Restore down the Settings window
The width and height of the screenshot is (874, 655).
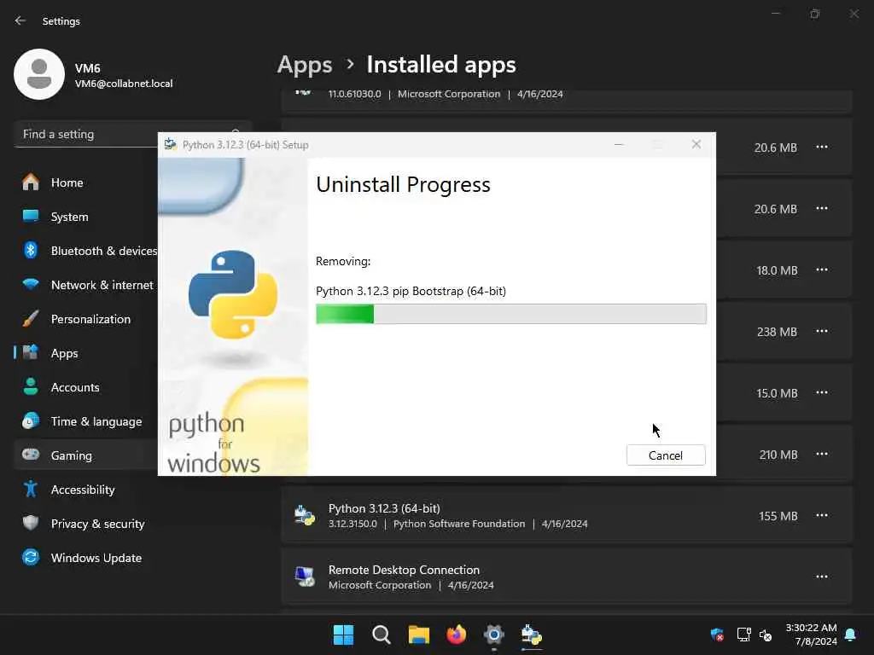pos(814,14)
